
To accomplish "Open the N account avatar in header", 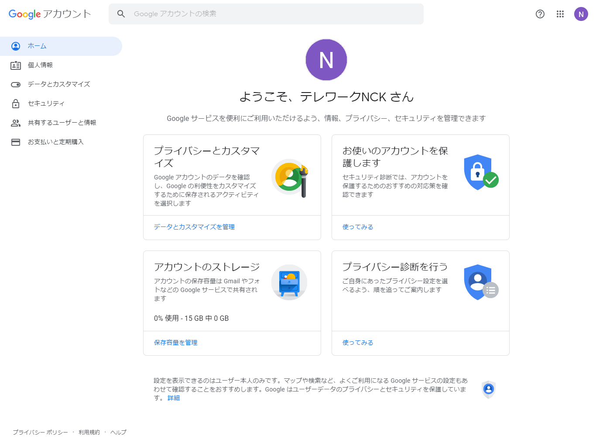I will point(581,14).
